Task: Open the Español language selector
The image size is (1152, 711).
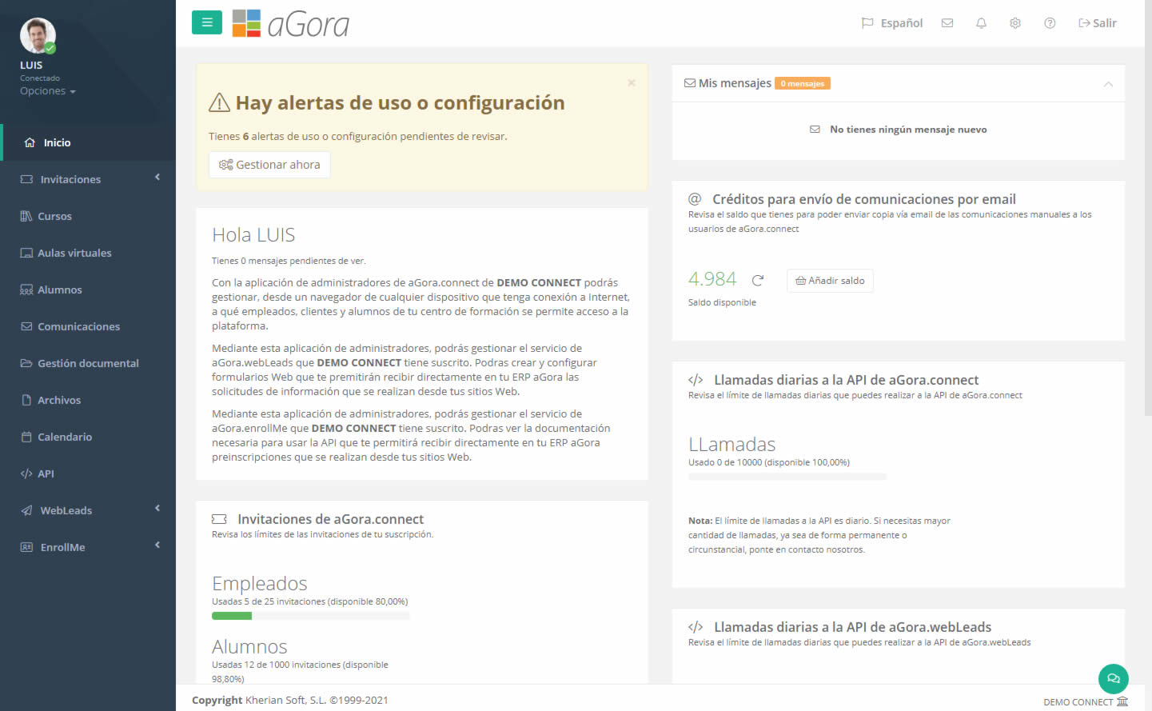Action: [x=892, y=23]
